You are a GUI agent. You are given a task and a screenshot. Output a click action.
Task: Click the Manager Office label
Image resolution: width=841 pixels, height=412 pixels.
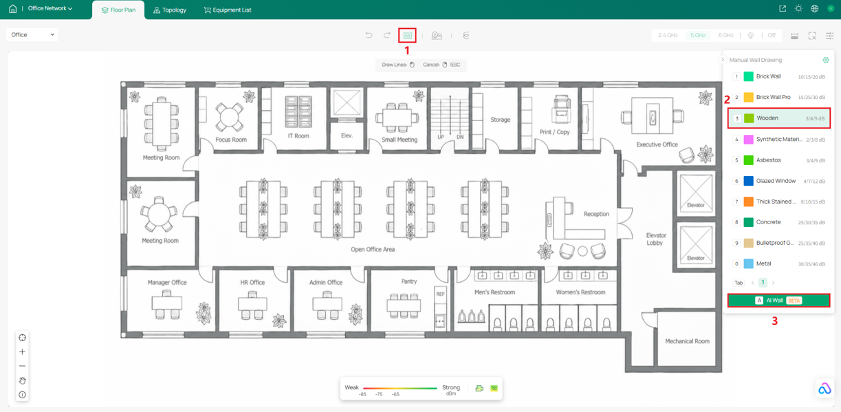(x=167, y=282)
